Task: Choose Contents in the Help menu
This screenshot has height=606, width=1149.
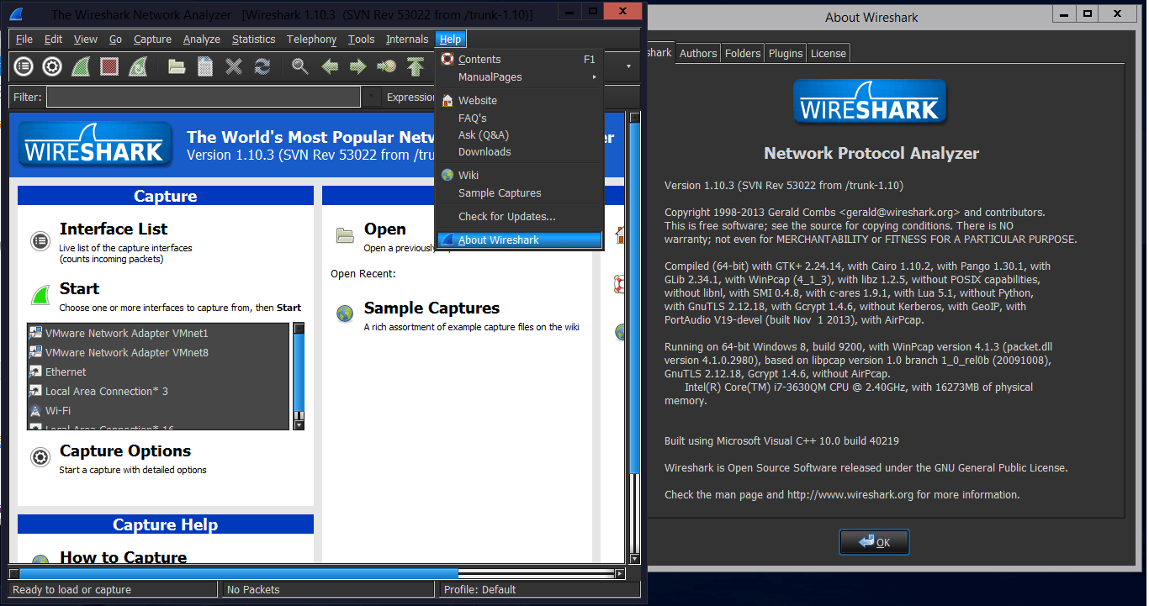Action: tap(519, 60)
